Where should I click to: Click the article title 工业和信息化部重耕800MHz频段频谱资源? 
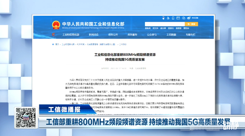(x=125, y=55)
